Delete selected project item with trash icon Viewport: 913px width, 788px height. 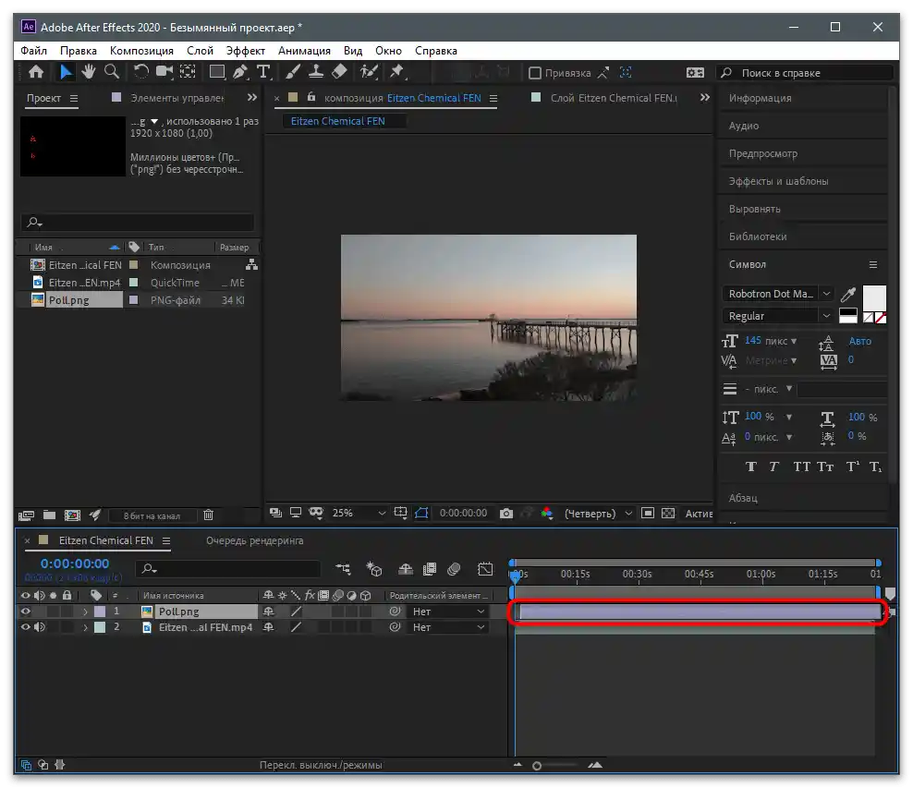208,515
